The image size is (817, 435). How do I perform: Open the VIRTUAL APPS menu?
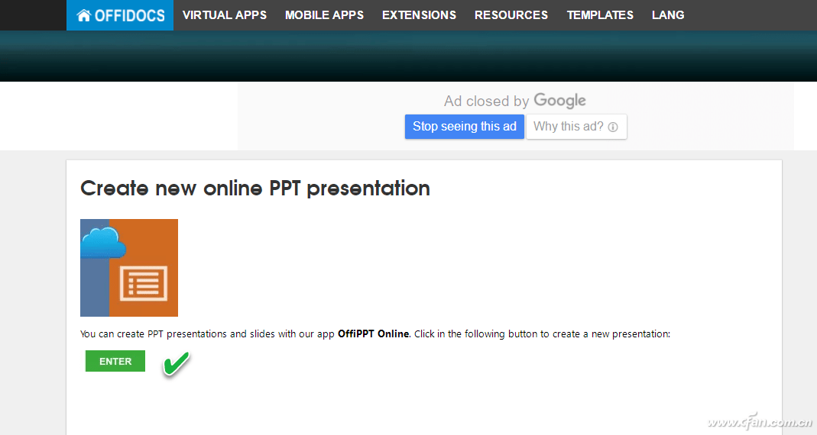[x=225, y=15]
